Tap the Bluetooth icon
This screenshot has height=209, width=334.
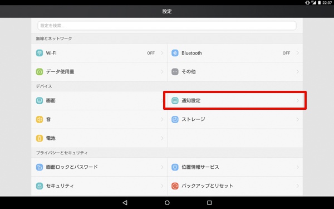(x=175, y=53)
